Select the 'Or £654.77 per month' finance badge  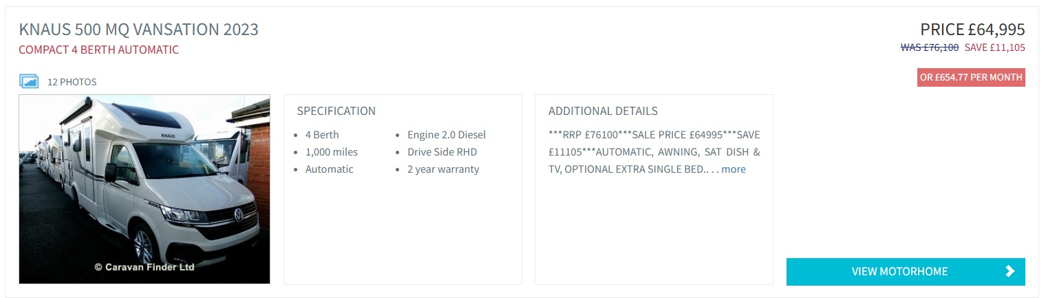pyautogui.click(x=971, y=77)
